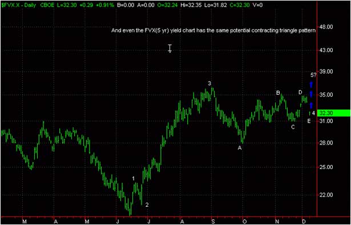Image resolution: width=351 pixels, height=225 pixels.
Task: Select the wave 1 label near the June low
Action: coord(134,178)
